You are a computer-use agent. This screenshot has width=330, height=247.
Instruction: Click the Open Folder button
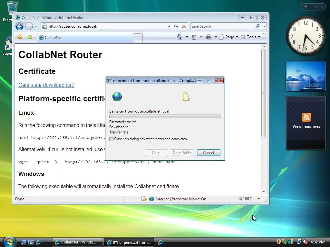point(182,153)
